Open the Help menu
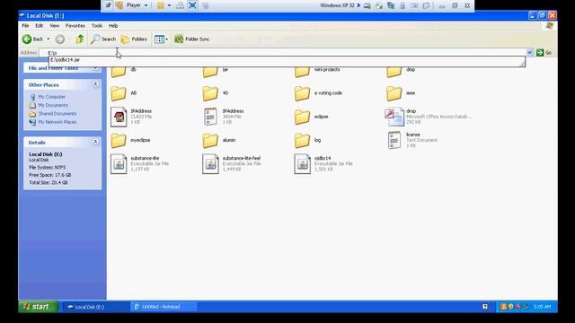Screen dimensions: 575x323 (113, 26)
